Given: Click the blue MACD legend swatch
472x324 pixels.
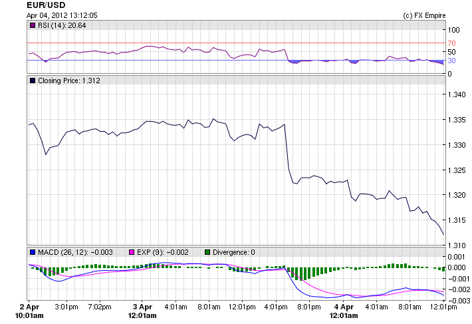Looking at the screenshot, I should click(33, 252).
